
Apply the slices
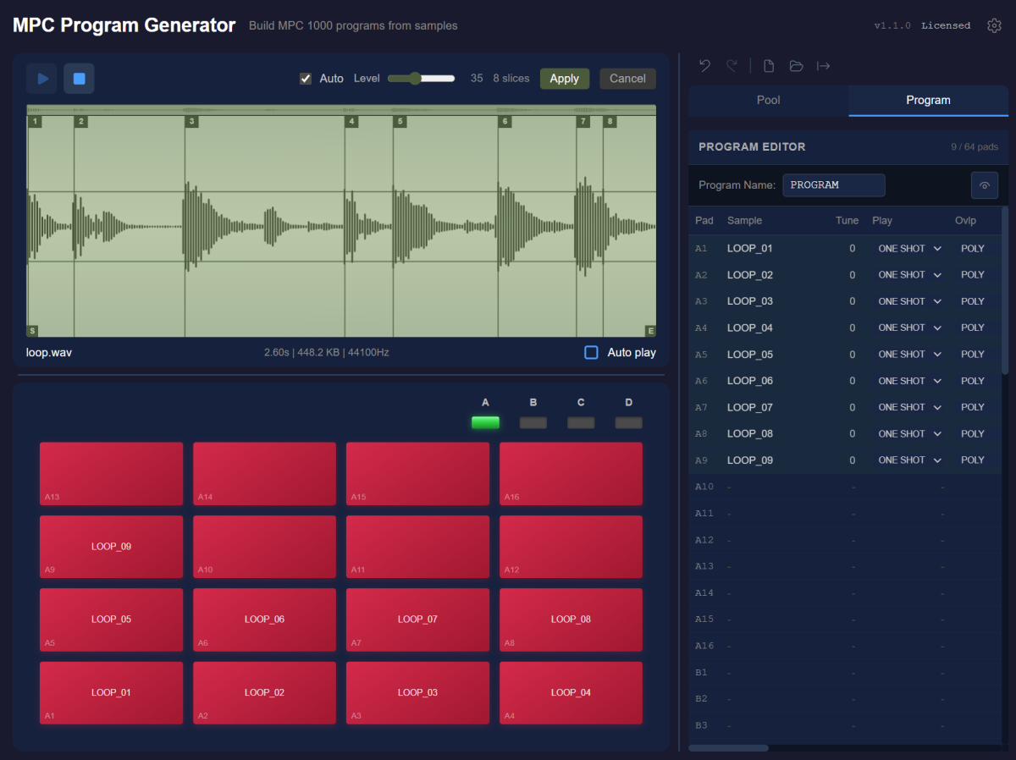coord(565,79)
